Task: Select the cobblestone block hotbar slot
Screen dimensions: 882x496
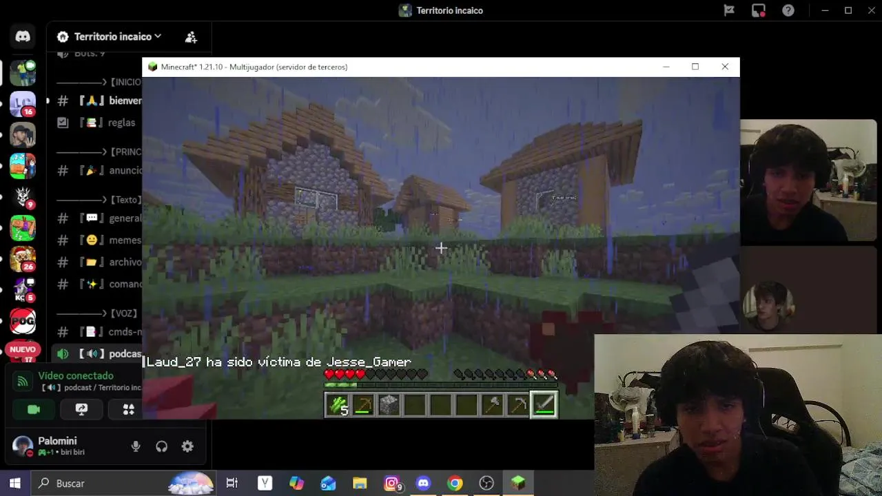Action: [x=389, y=405]
